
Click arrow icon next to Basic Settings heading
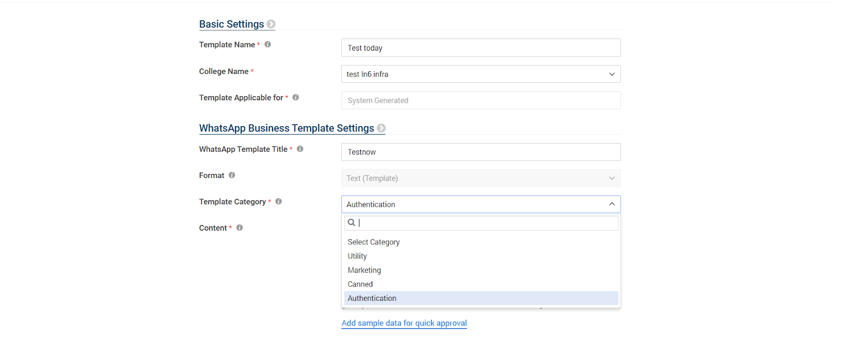[x=271, y=24]
